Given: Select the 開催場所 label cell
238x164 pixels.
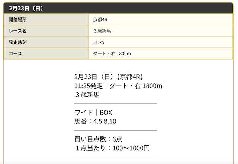Looking at the screenshot, I should (x=46, y=19).
